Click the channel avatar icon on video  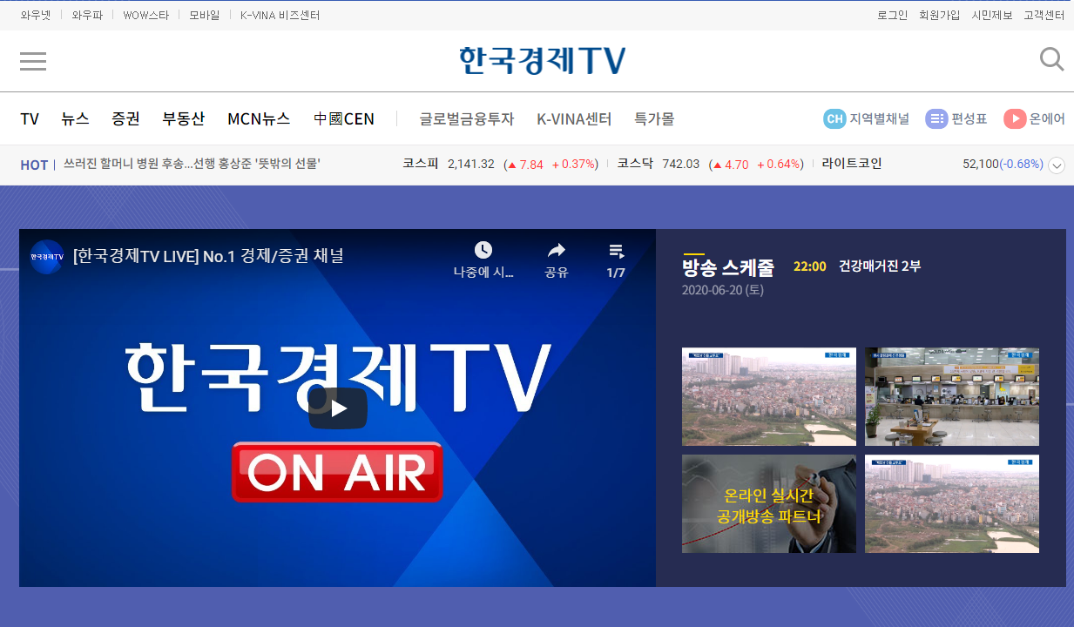[46, 257]
